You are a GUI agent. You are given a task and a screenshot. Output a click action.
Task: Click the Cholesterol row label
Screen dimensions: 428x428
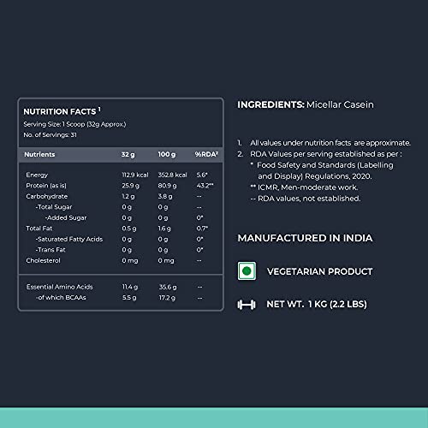[43, 260]
